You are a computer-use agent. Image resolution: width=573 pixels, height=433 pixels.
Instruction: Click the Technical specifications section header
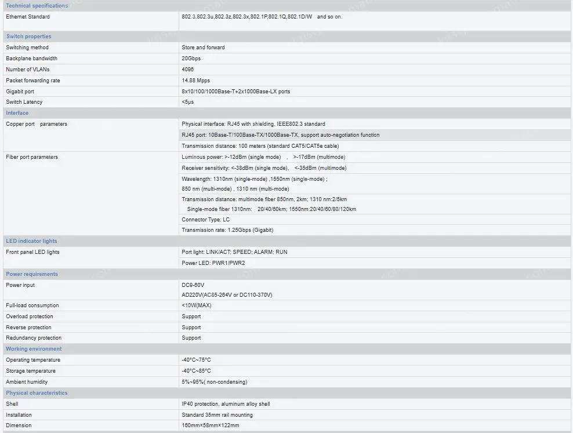37,6
